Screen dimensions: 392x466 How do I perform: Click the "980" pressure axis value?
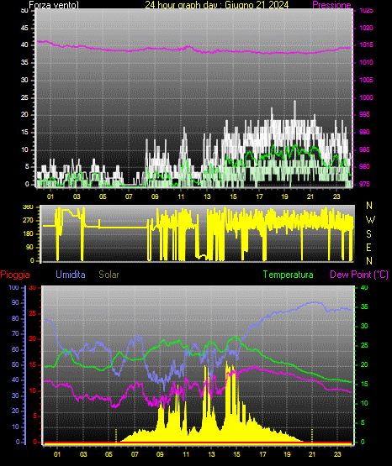[364, 166]
